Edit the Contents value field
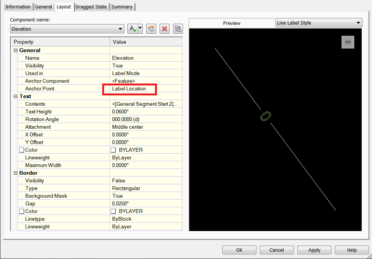This screenshot has height=259, width=372. click(x=145, y=104)
